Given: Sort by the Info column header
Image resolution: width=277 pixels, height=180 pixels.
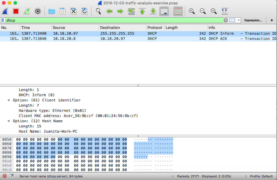Looking at the screenshot, I should click(x=242, y=27).
